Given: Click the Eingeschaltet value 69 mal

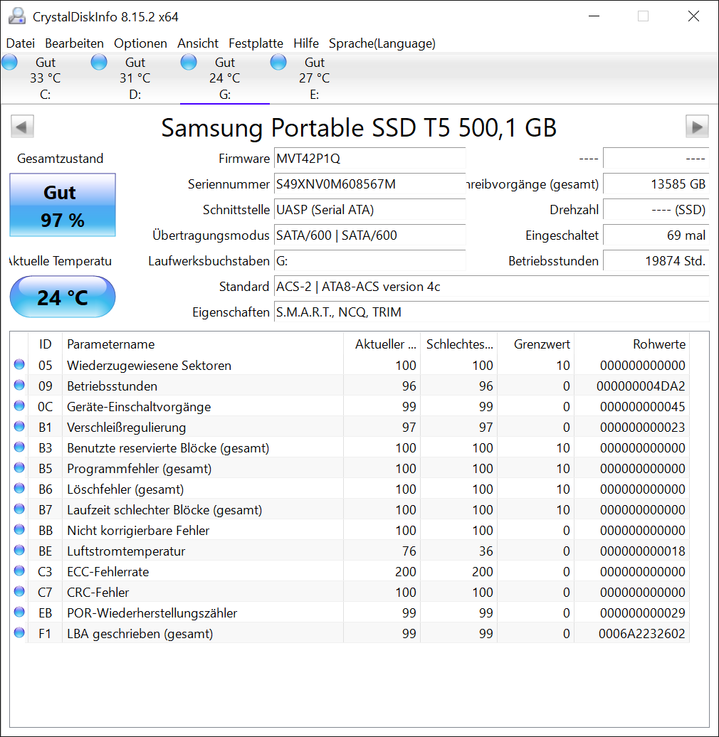Looking at the screenshot, I should 656,235.
